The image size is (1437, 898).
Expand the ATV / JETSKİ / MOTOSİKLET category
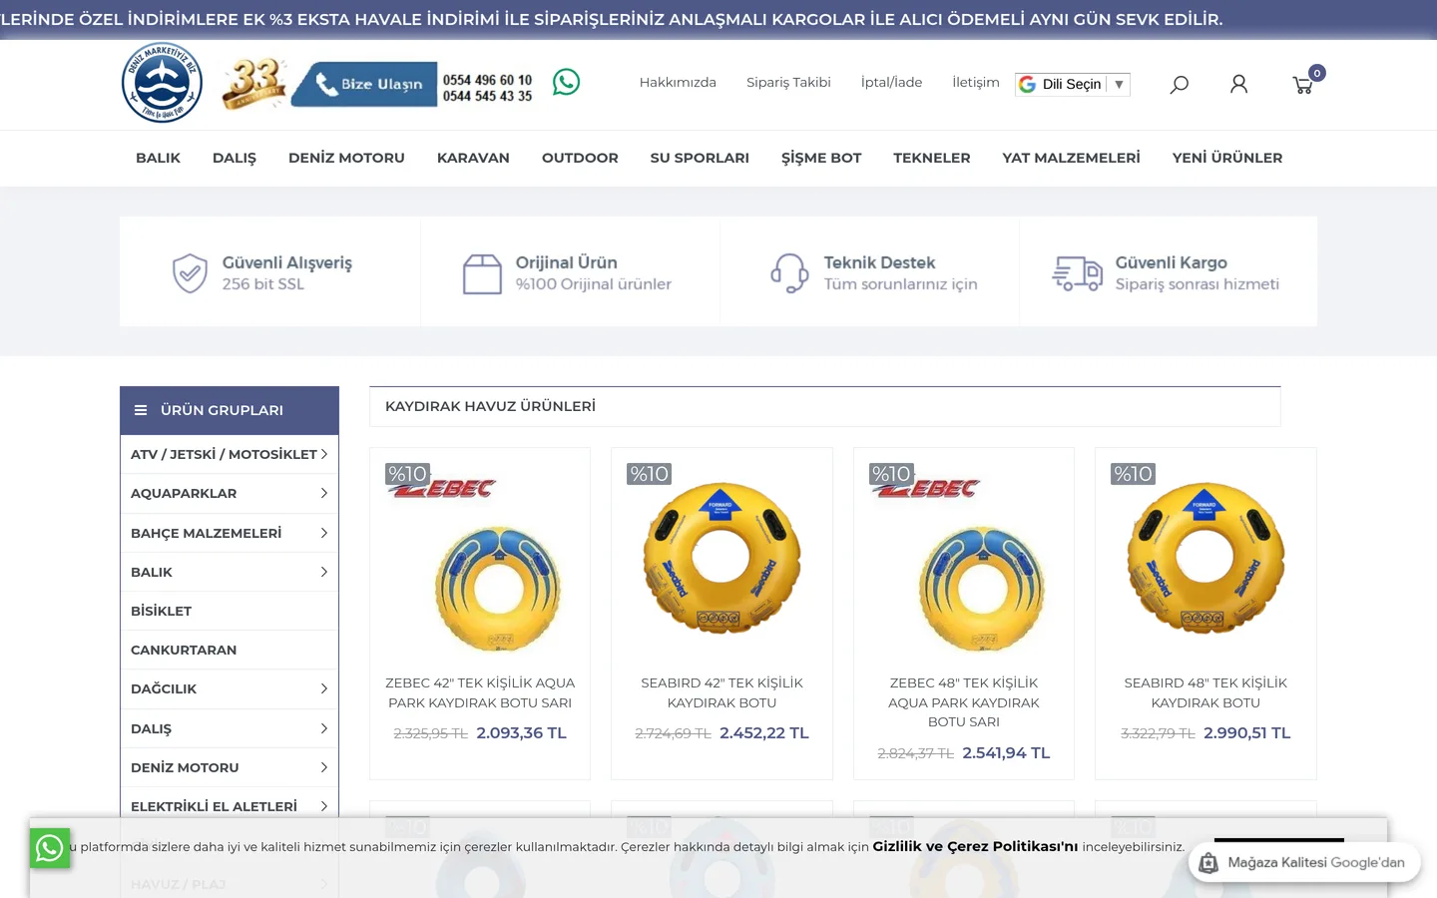click(x=324, y=454)
